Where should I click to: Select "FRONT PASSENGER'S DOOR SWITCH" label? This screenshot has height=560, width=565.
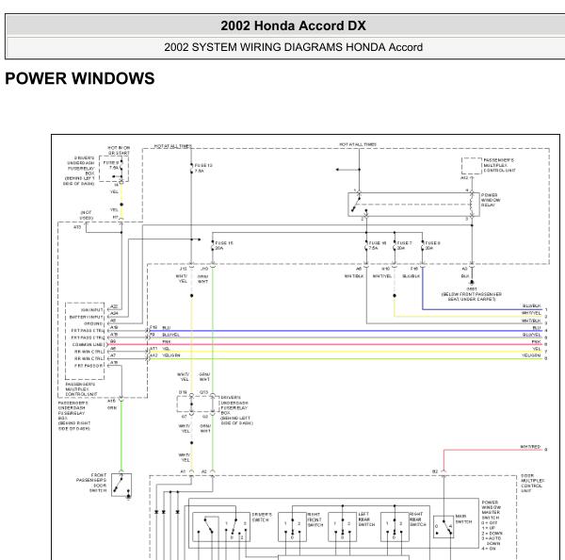click(91, 483)
